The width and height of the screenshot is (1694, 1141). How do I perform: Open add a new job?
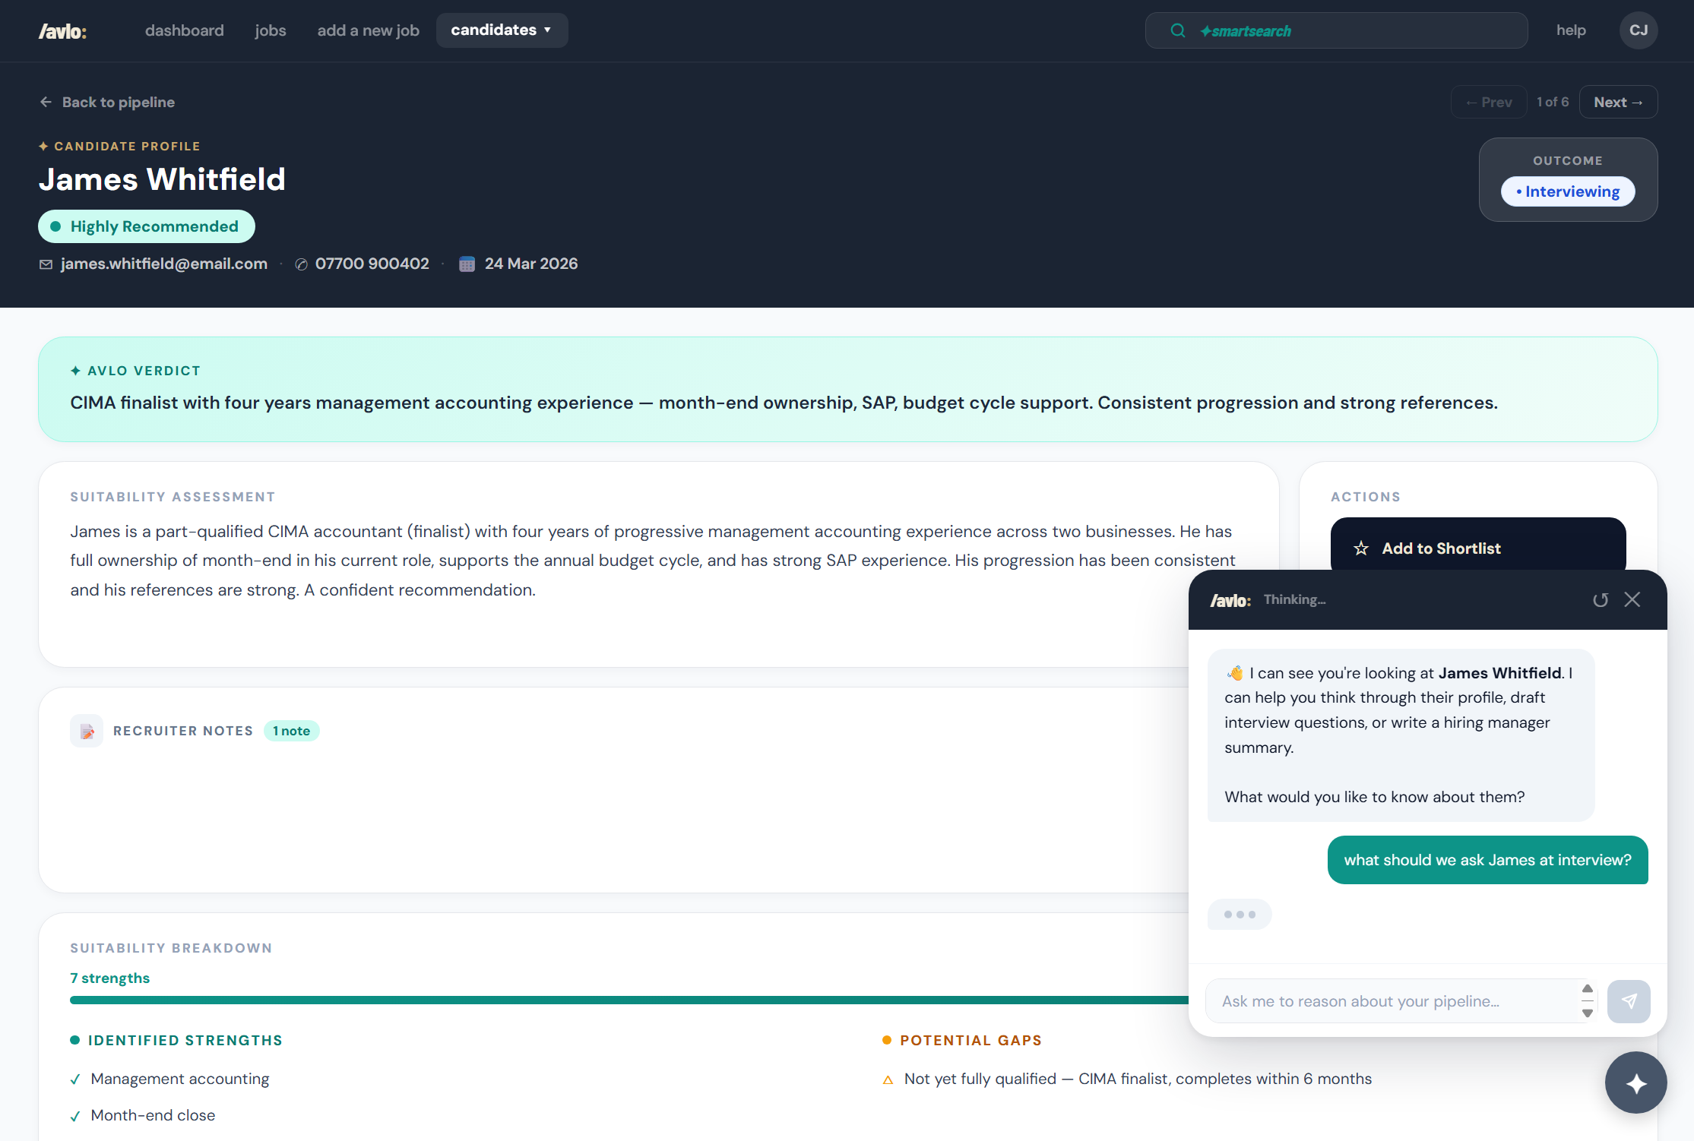pyautogui.click(x=368, y=30)
